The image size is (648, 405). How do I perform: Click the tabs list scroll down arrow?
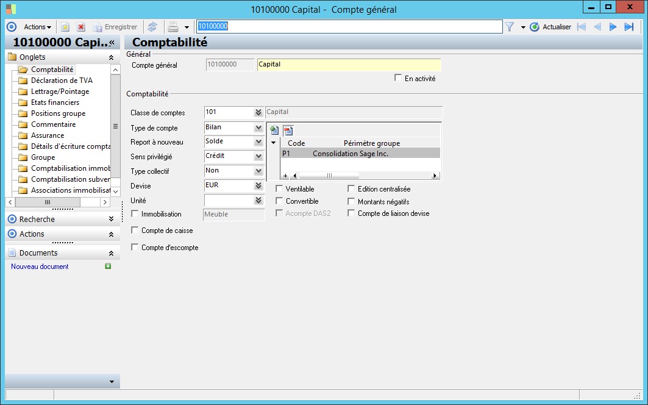115,192
